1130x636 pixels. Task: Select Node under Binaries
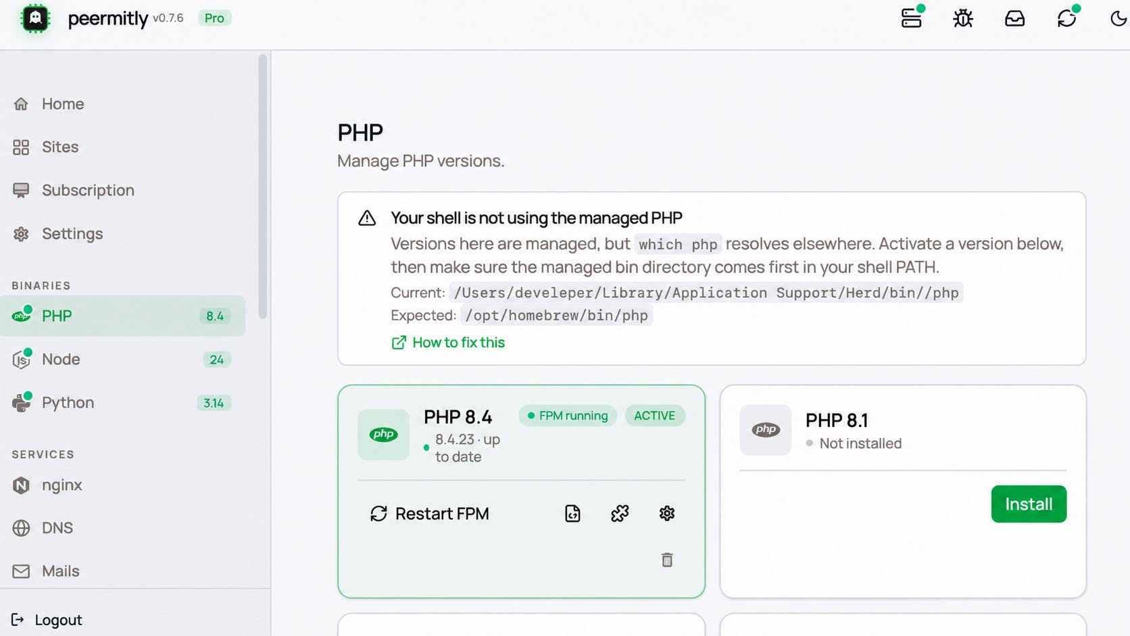point(123,359)
